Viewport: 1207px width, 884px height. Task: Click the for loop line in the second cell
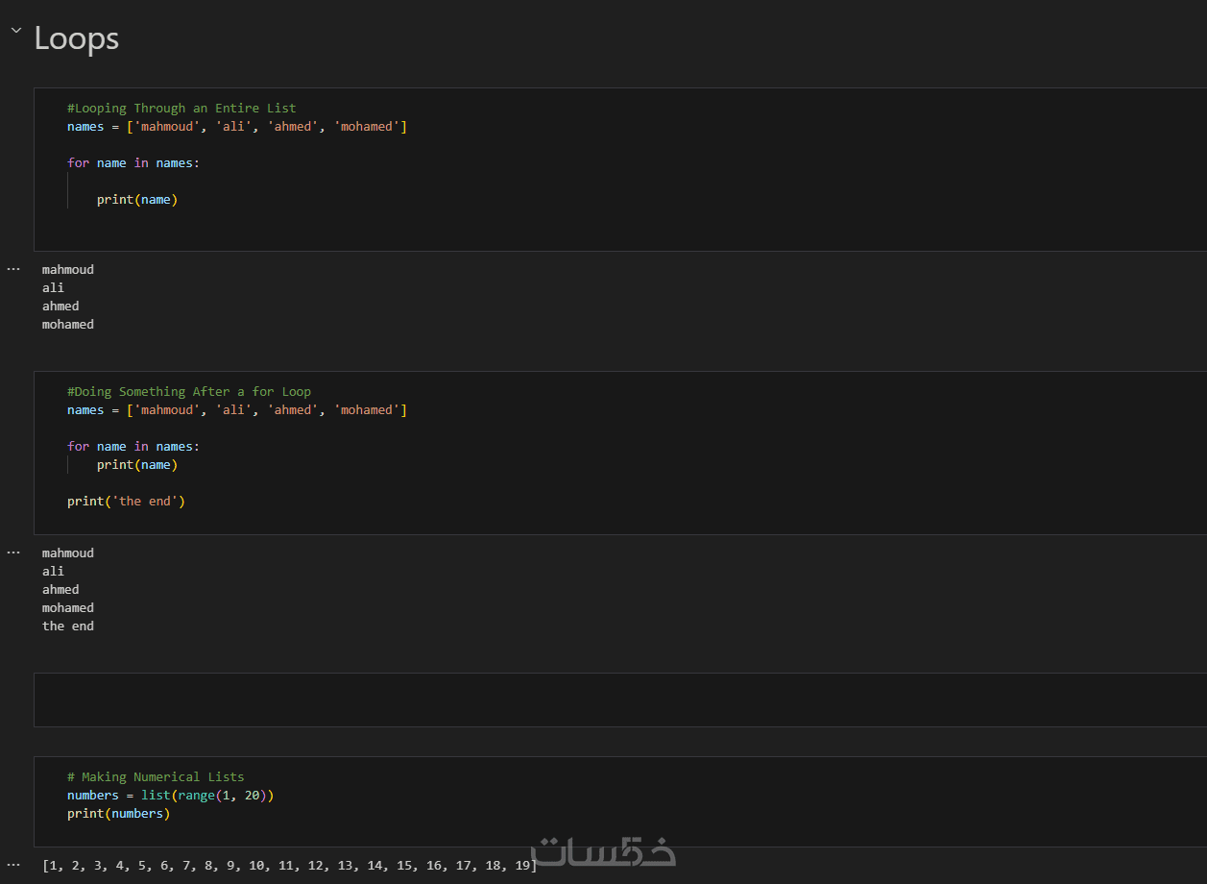(x=133, y=447)
